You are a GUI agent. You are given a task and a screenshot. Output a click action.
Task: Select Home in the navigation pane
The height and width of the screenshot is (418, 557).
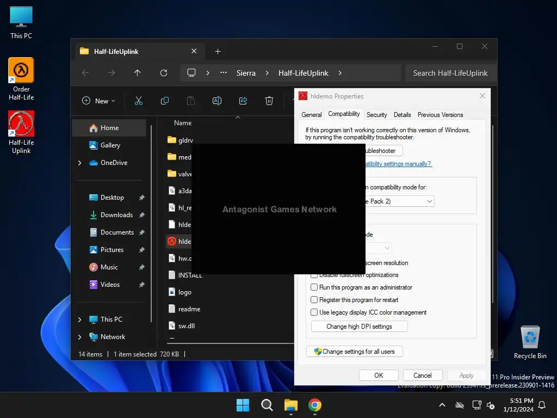[109, 128]
